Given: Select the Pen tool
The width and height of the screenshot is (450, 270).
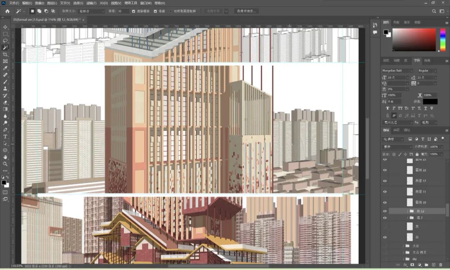Looking at the screenshot, I should pos(5,130).
